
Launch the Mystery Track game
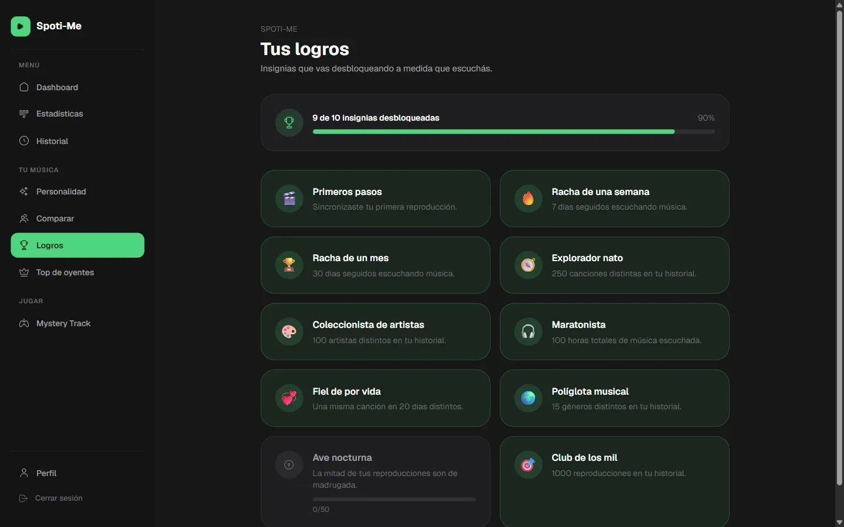pos(77,323)
